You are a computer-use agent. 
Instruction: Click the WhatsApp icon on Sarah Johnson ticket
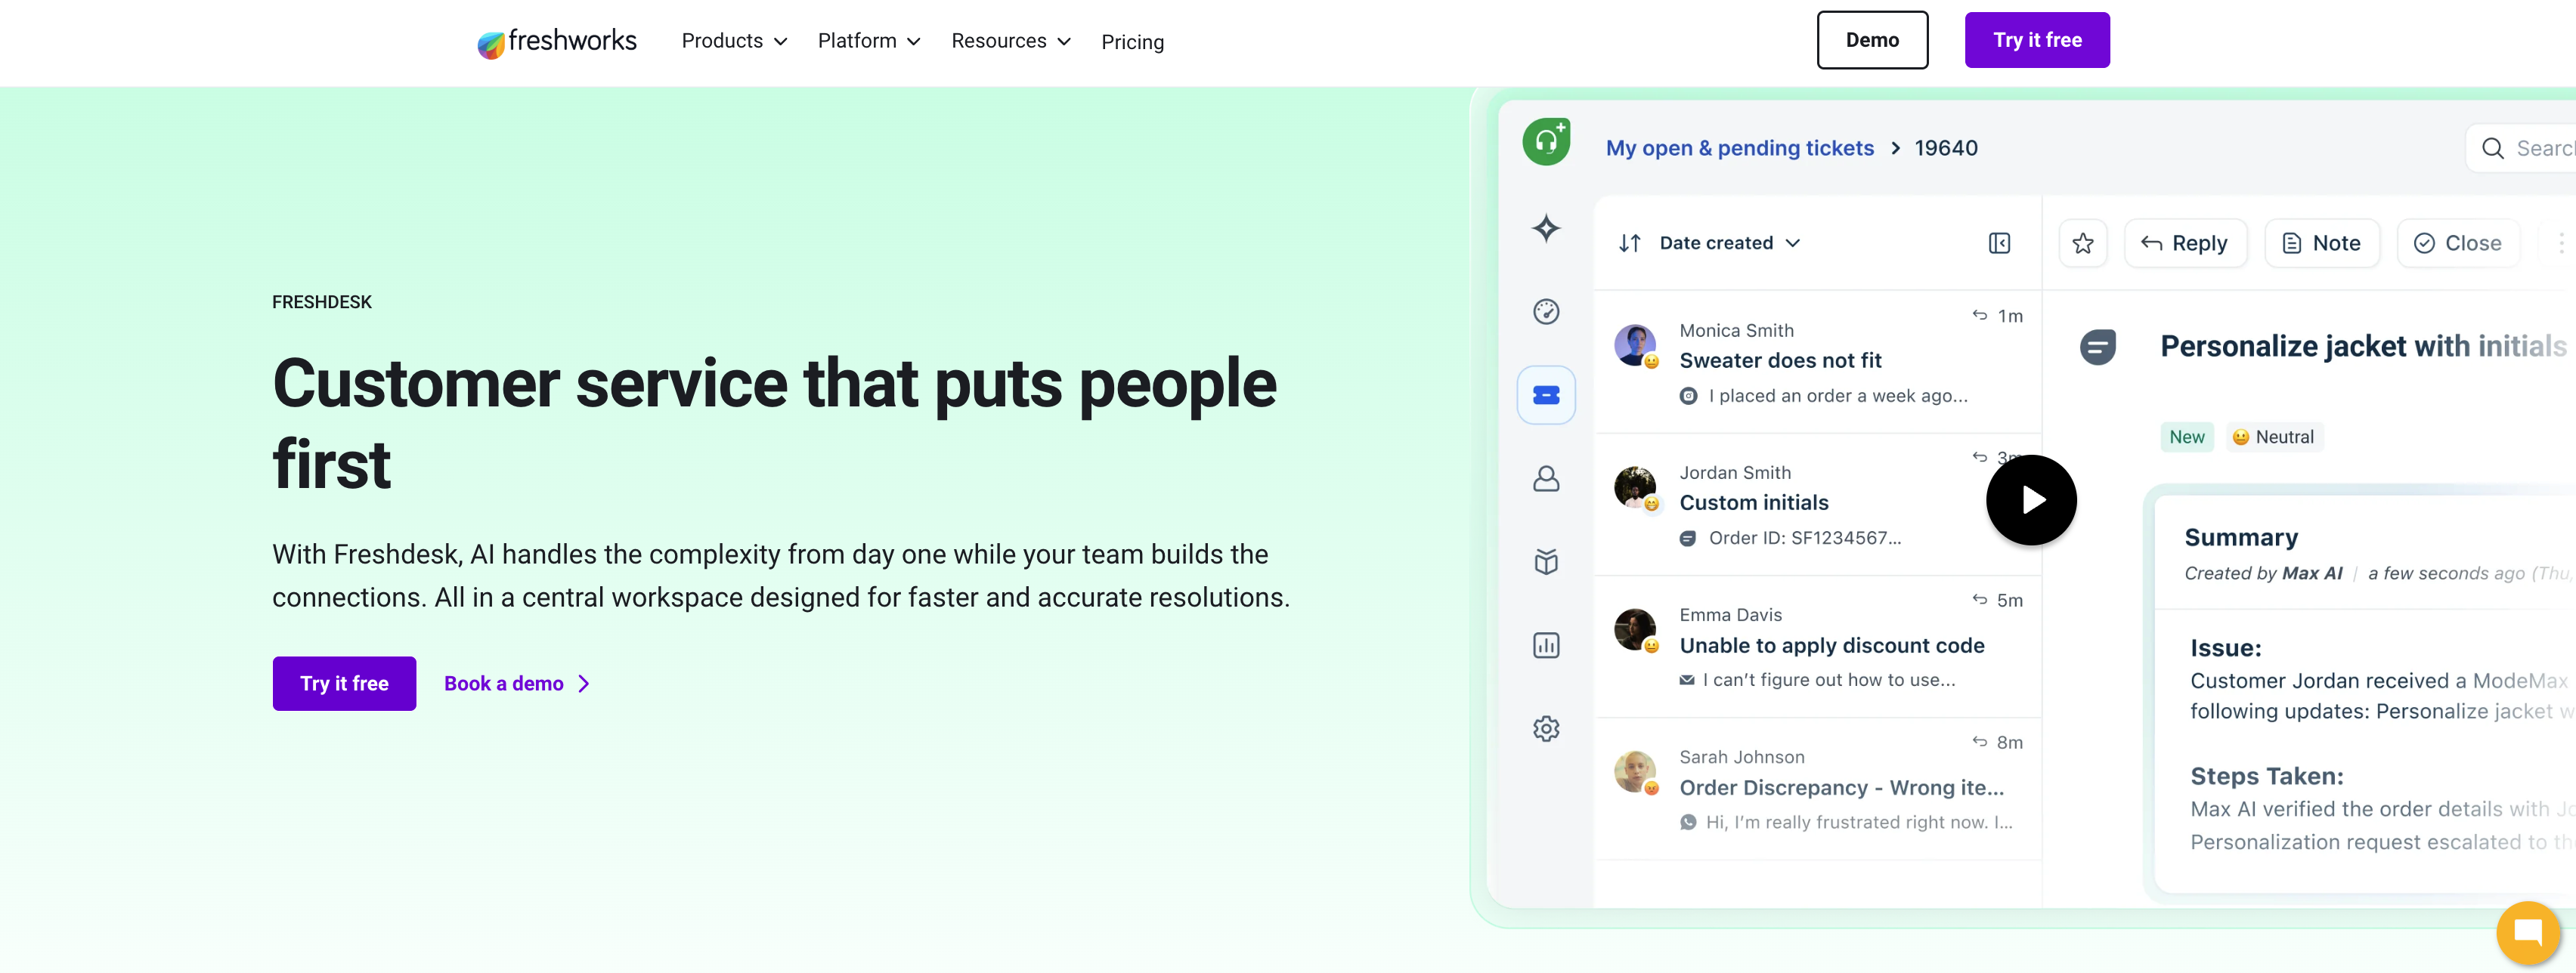[1687, 822]
